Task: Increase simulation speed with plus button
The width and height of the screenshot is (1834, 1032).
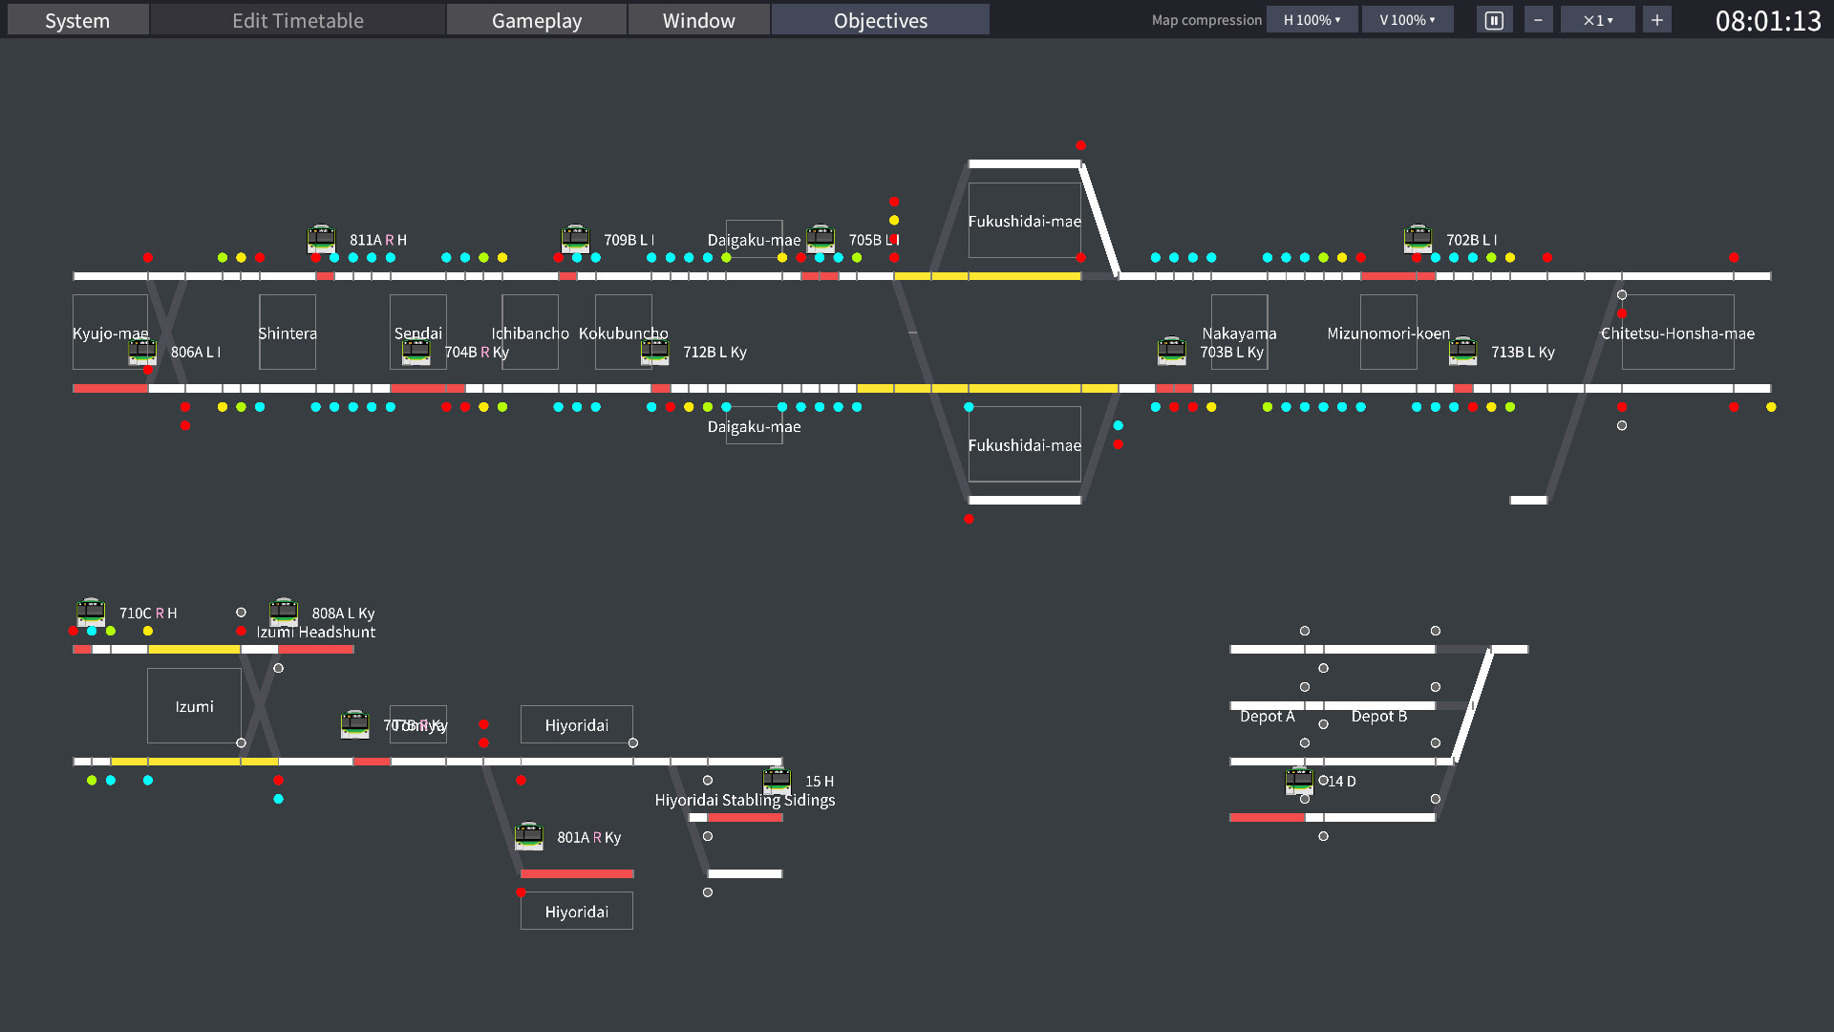Action: pos(1657,20)
